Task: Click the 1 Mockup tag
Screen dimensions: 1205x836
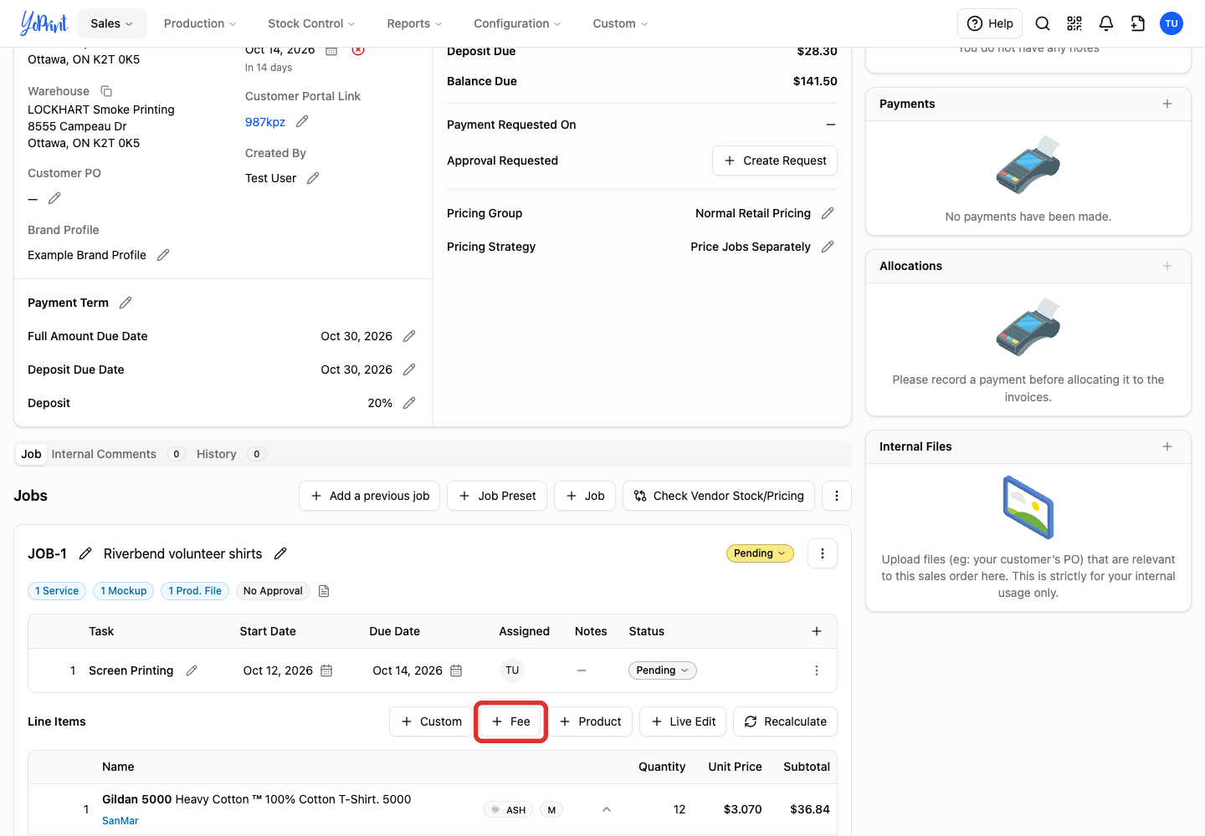Action: tap(123, 591)
